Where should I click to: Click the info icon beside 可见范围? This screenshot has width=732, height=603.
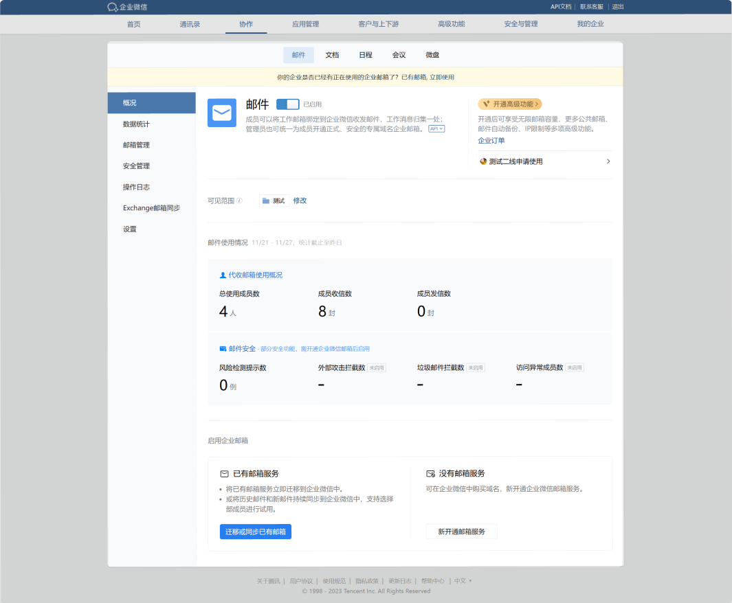[x=239, y=201]
